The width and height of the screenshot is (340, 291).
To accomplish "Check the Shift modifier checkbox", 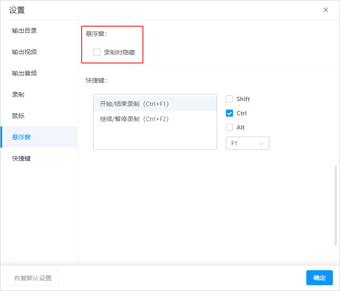I will pos(229,99).
